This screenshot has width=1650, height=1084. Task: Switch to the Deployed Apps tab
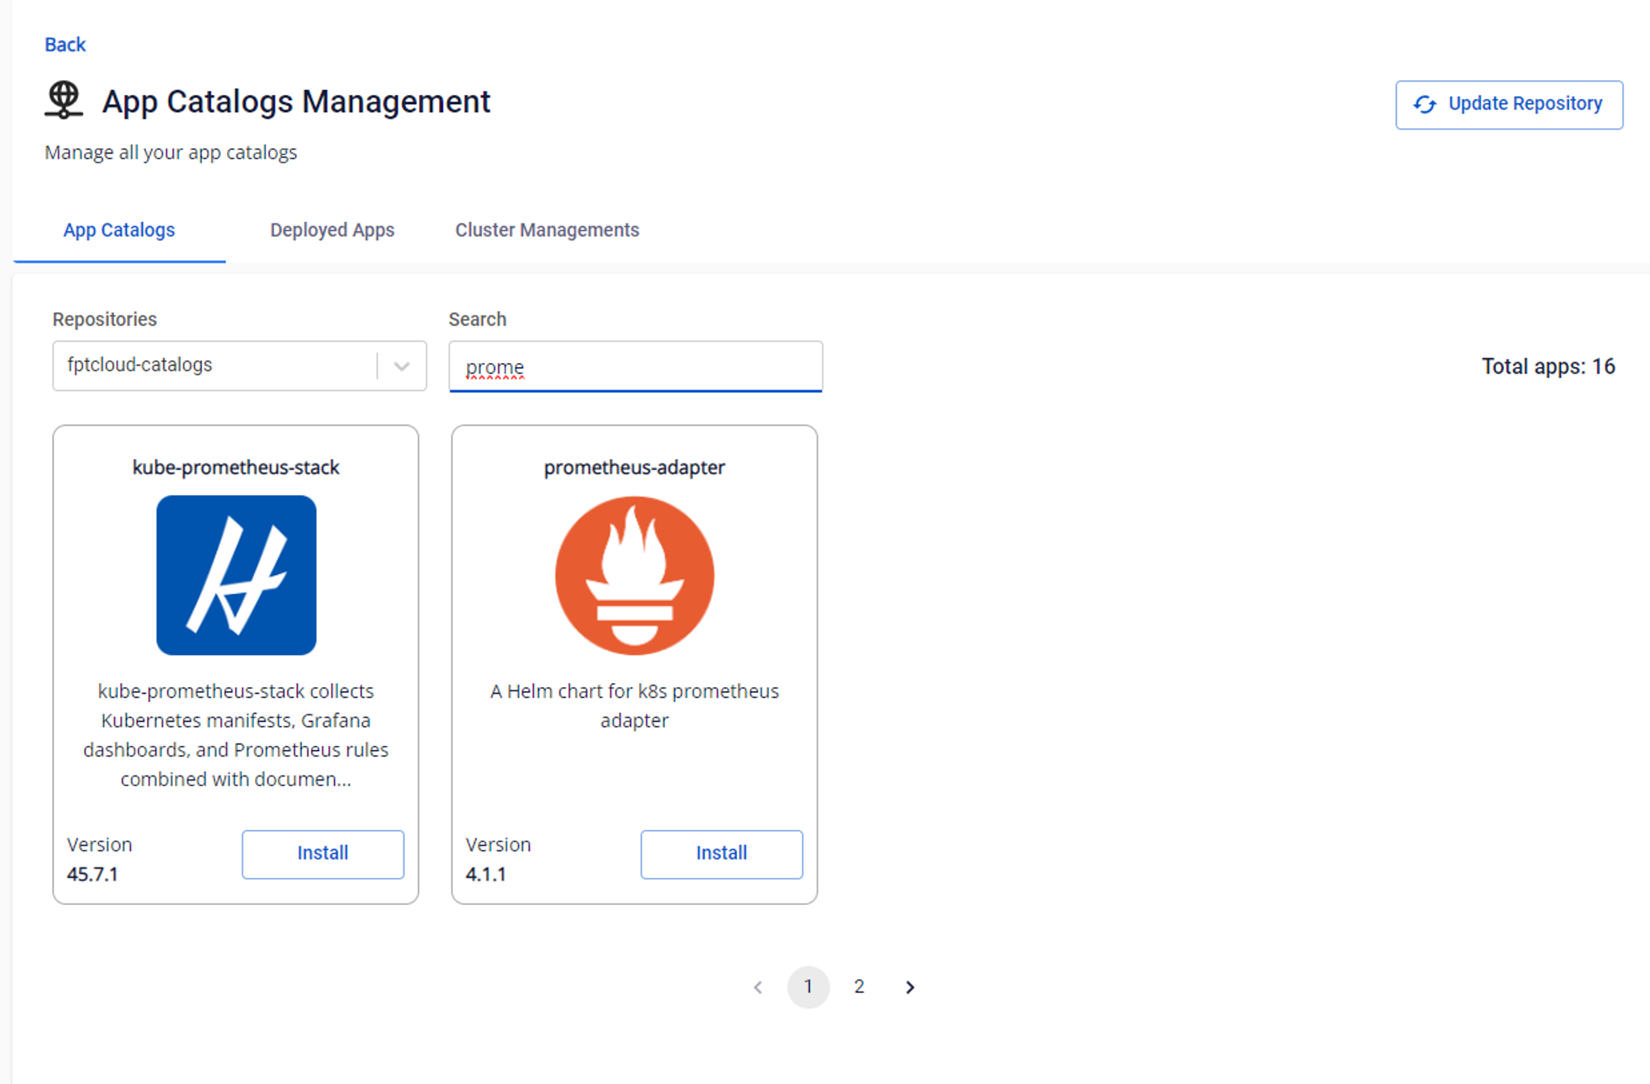[x=332, y=230]
